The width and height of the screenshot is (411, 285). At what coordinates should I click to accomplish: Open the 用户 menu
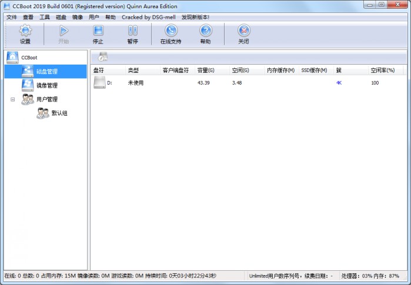[94, 17]
